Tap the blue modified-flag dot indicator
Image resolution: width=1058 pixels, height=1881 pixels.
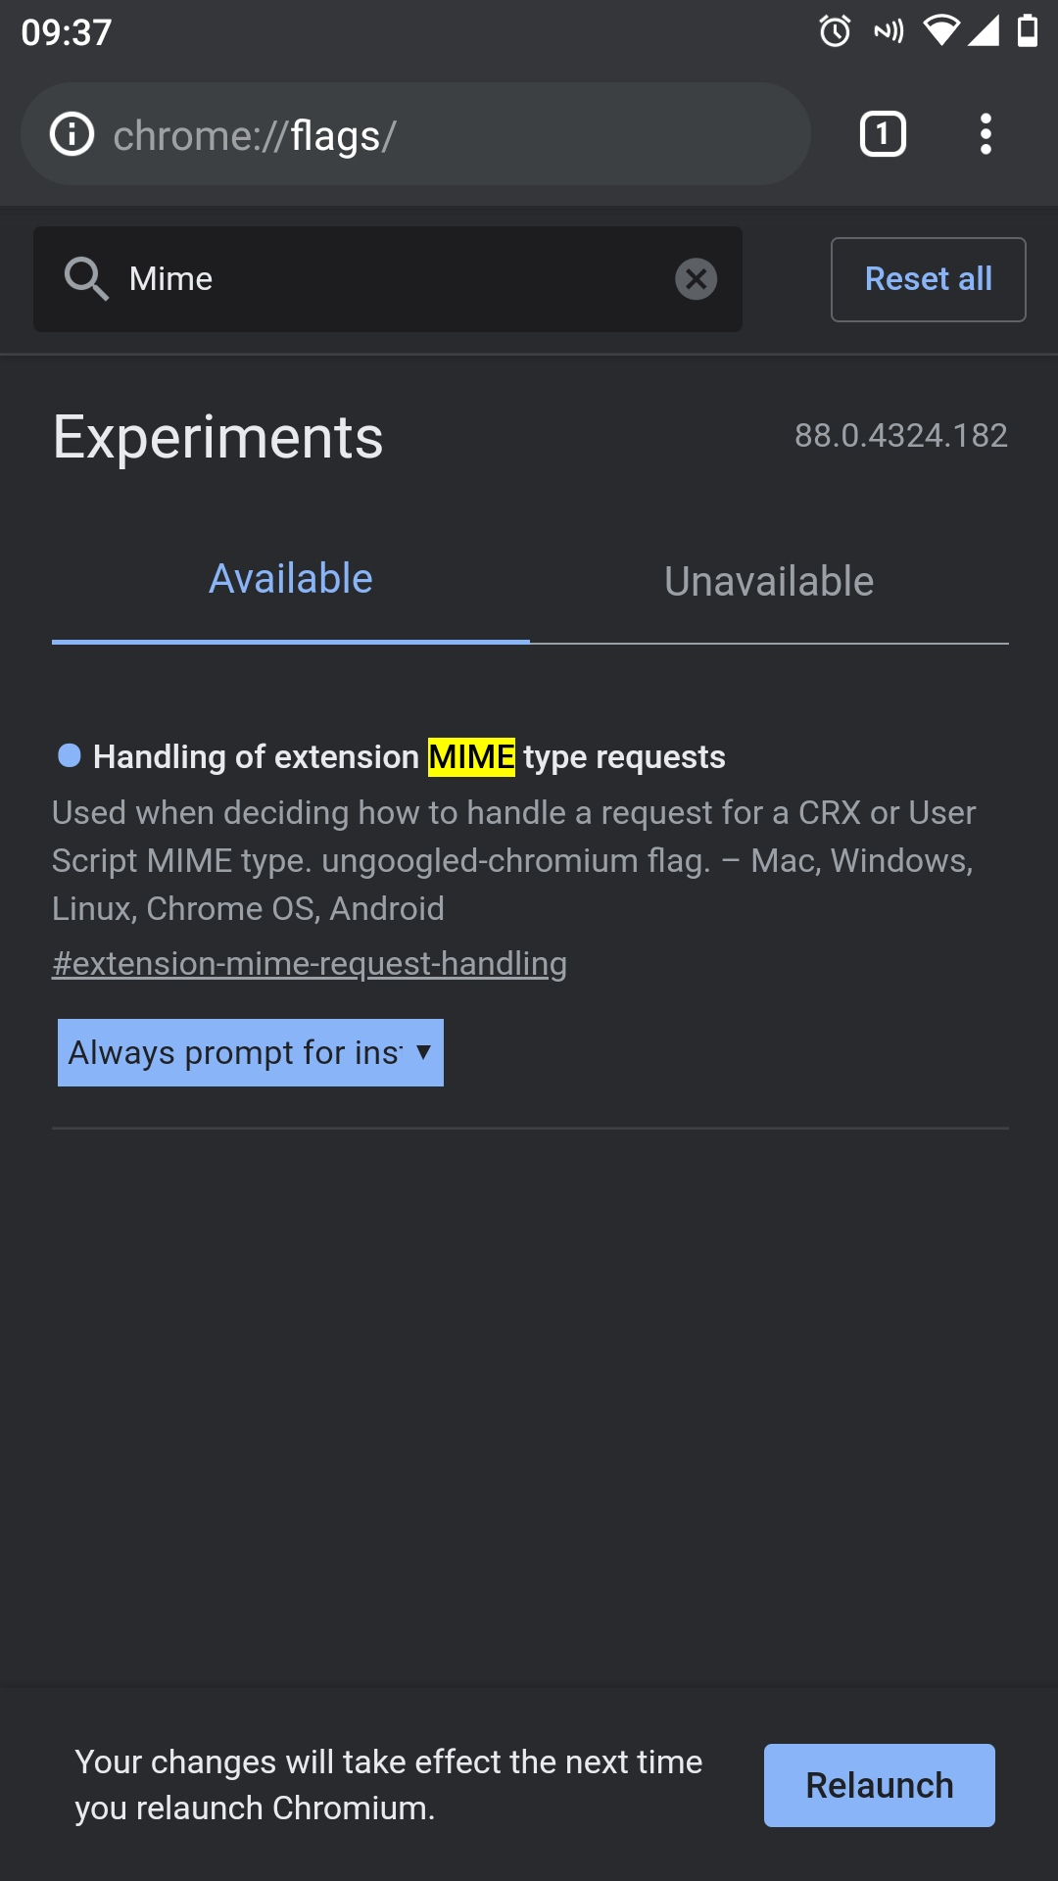click(70, 755)
